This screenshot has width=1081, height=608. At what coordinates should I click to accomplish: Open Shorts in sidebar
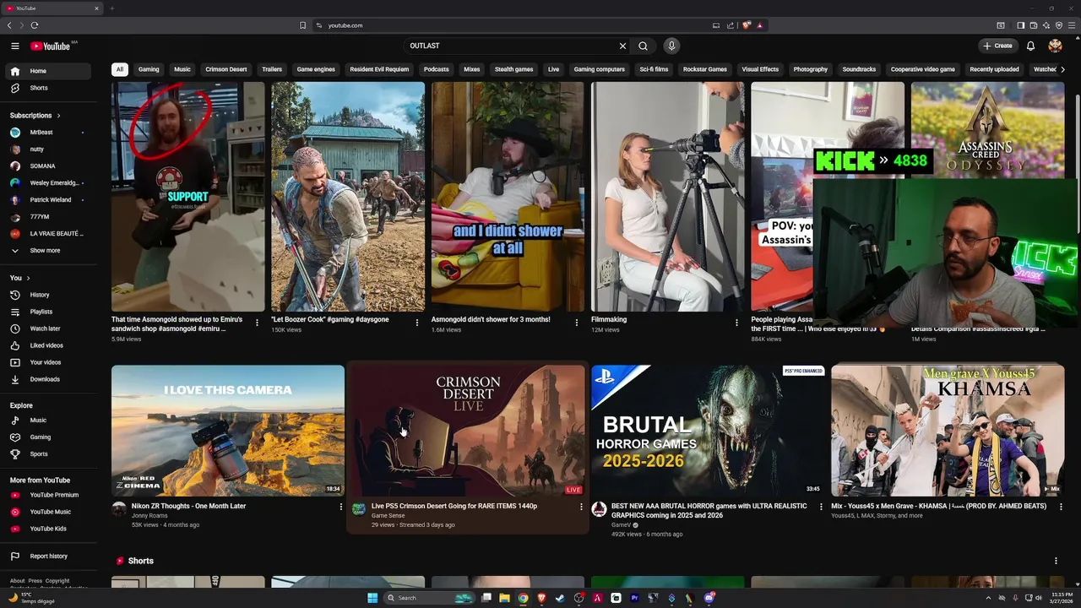pyautogui.click(x=50, y=88)
